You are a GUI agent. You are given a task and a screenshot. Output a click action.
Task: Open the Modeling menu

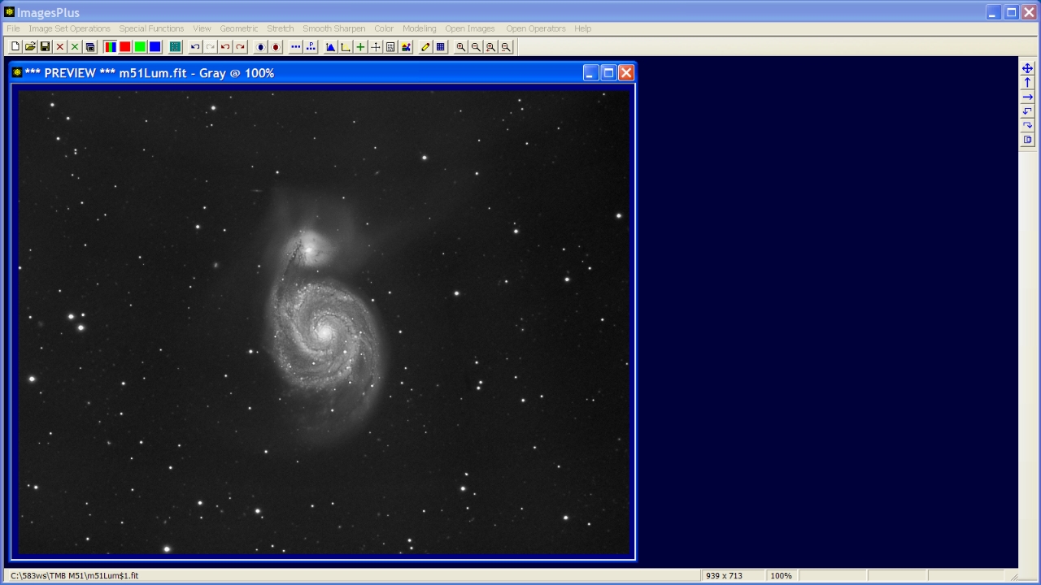pyautogui.click(x=419, y=28)
